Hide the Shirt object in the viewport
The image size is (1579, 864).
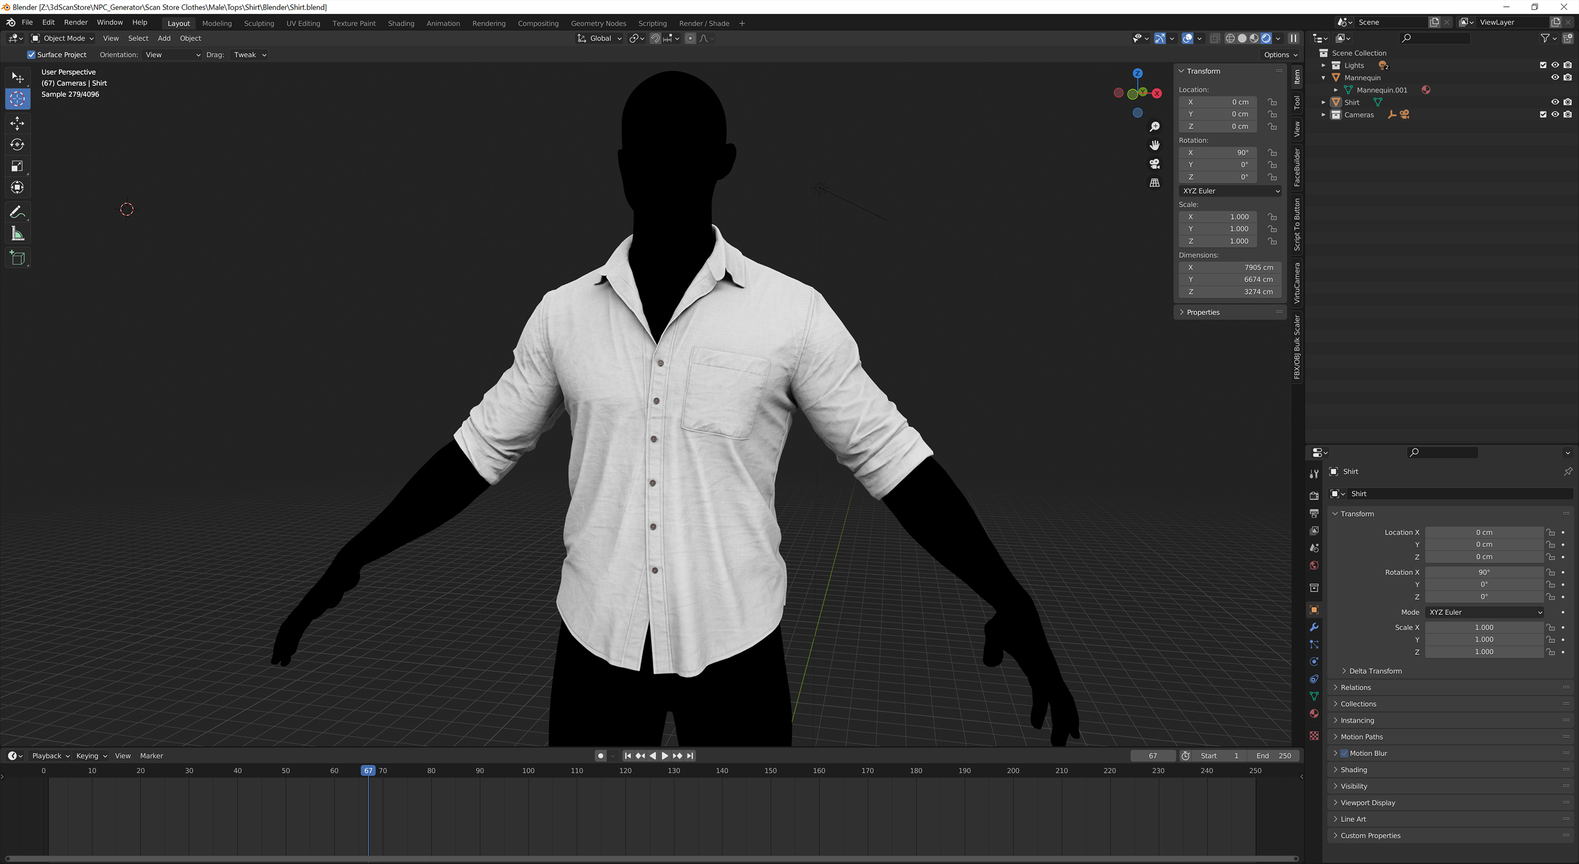point(1555,102)
